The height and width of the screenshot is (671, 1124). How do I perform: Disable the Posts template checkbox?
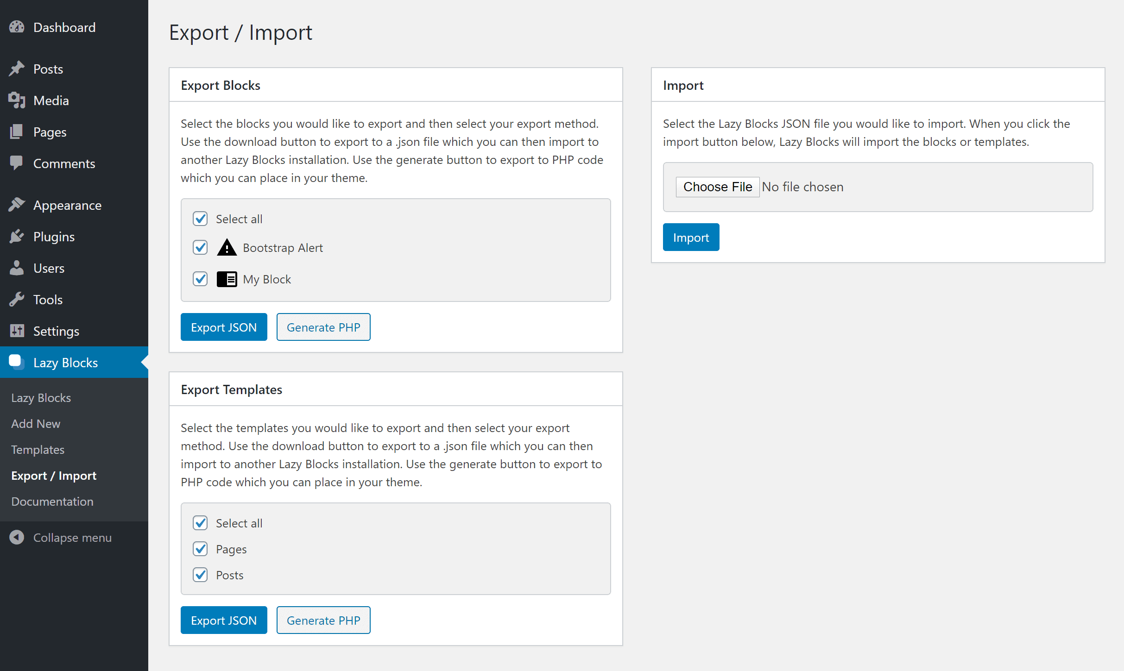point(200,575)
